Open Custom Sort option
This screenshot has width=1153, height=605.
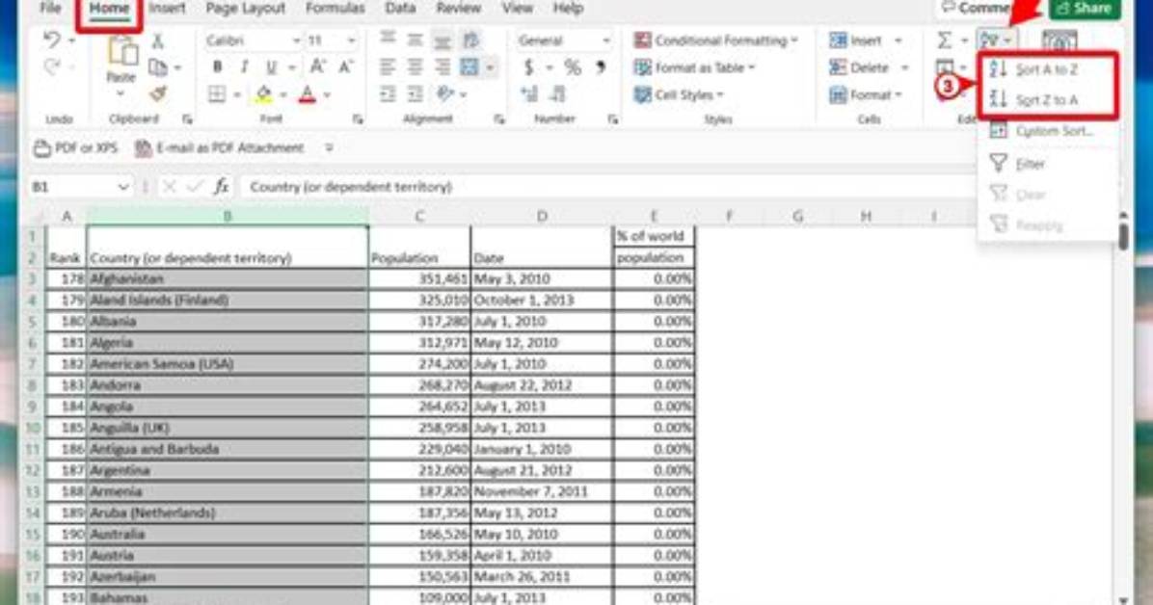[1047, 132]
